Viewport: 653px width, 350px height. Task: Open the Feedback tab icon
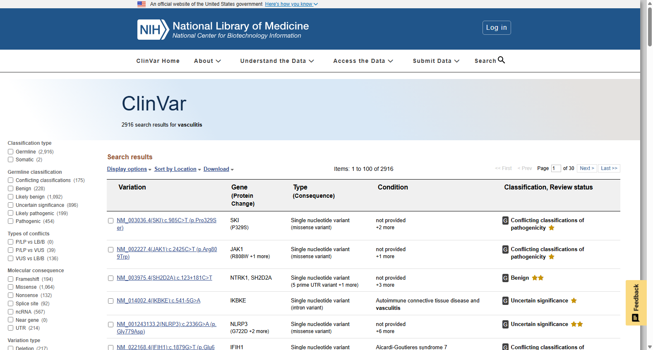pos(636,318)
